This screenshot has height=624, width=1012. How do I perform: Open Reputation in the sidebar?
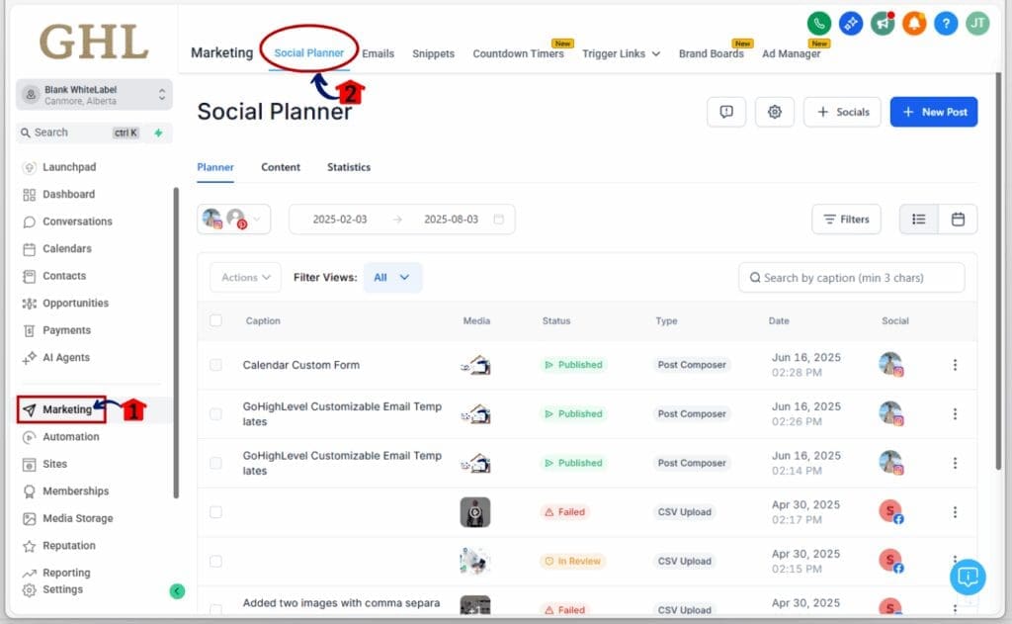pos(58,546)
